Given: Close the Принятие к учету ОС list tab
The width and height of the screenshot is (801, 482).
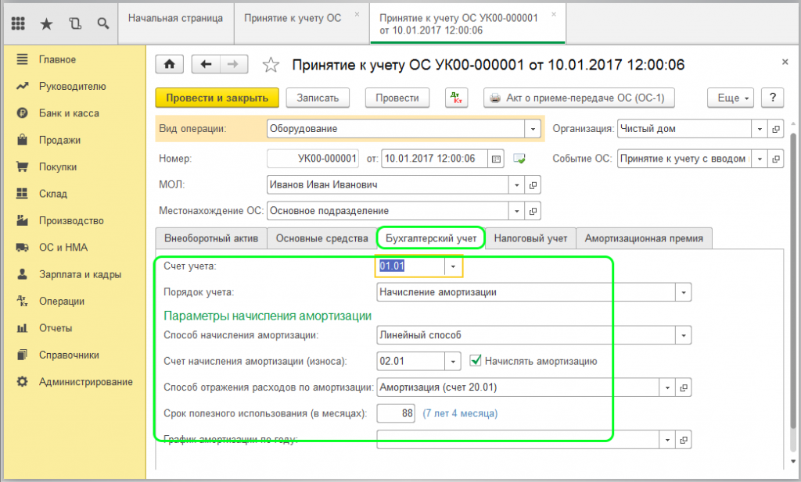Looking at the screenshot, I should pos(357,14).
